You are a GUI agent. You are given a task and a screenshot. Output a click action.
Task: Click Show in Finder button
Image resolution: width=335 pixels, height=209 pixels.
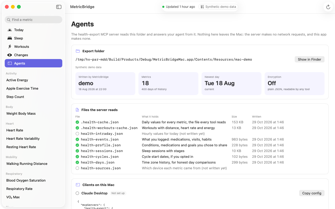pyautogui.click(x=309, y=59)
